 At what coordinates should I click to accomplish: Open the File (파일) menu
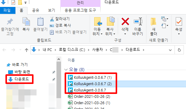(7, 11)
